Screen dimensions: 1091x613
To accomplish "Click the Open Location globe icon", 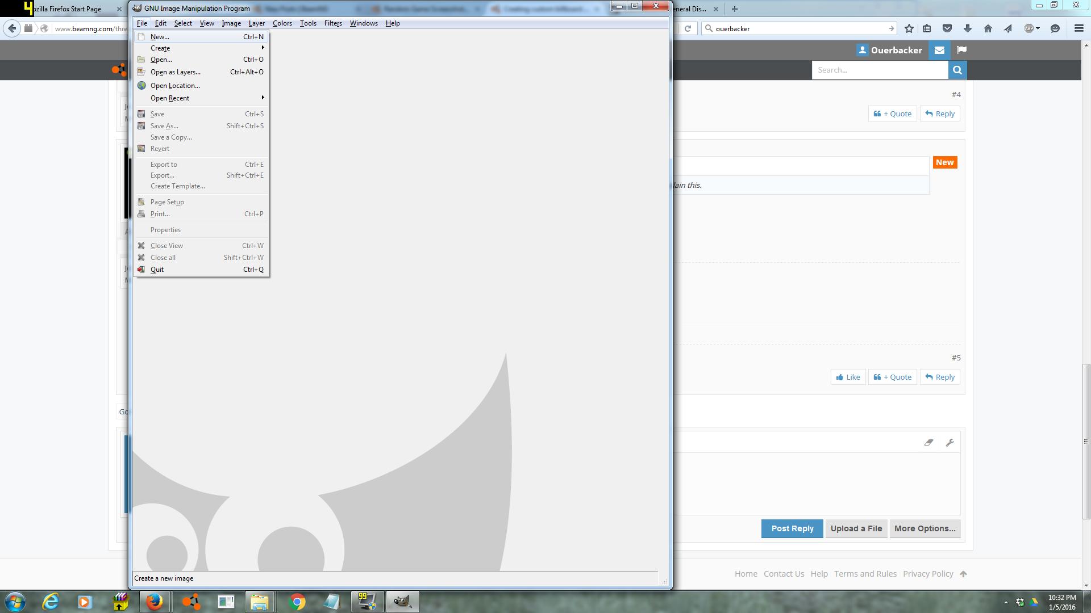I will (x=141, y=86).
